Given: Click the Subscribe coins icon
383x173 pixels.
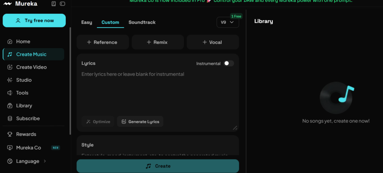Looking at the screenshot, I should [x=10, y=119].
